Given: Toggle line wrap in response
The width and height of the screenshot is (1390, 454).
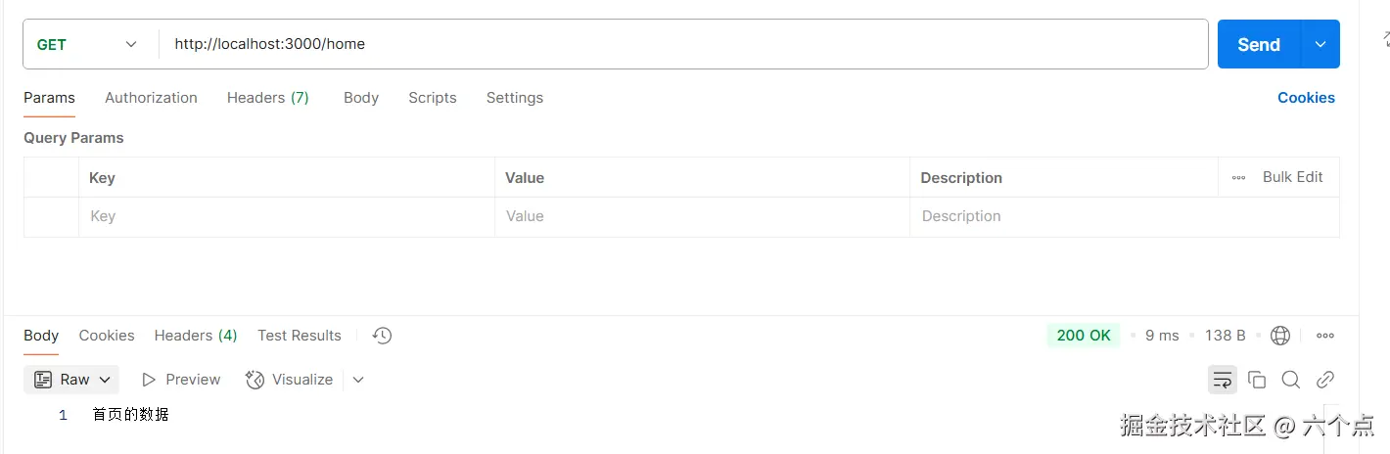Looking at the screenshot, I should (1222, 380).
